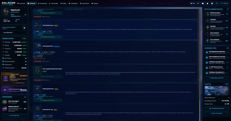Screen dimensions: 231x121
Task: Click the Quantenarray building image
Action: click(38, 109)
